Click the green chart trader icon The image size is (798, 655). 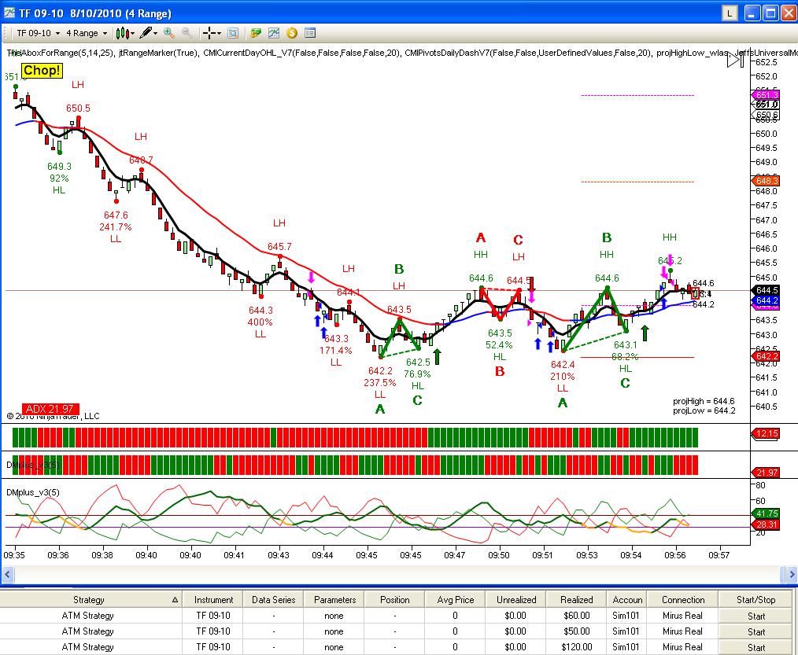click(256, 33)
